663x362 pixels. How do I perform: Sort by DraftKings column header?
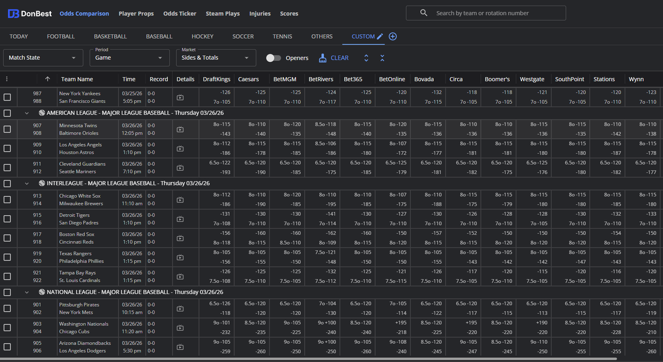coord(217,79)
